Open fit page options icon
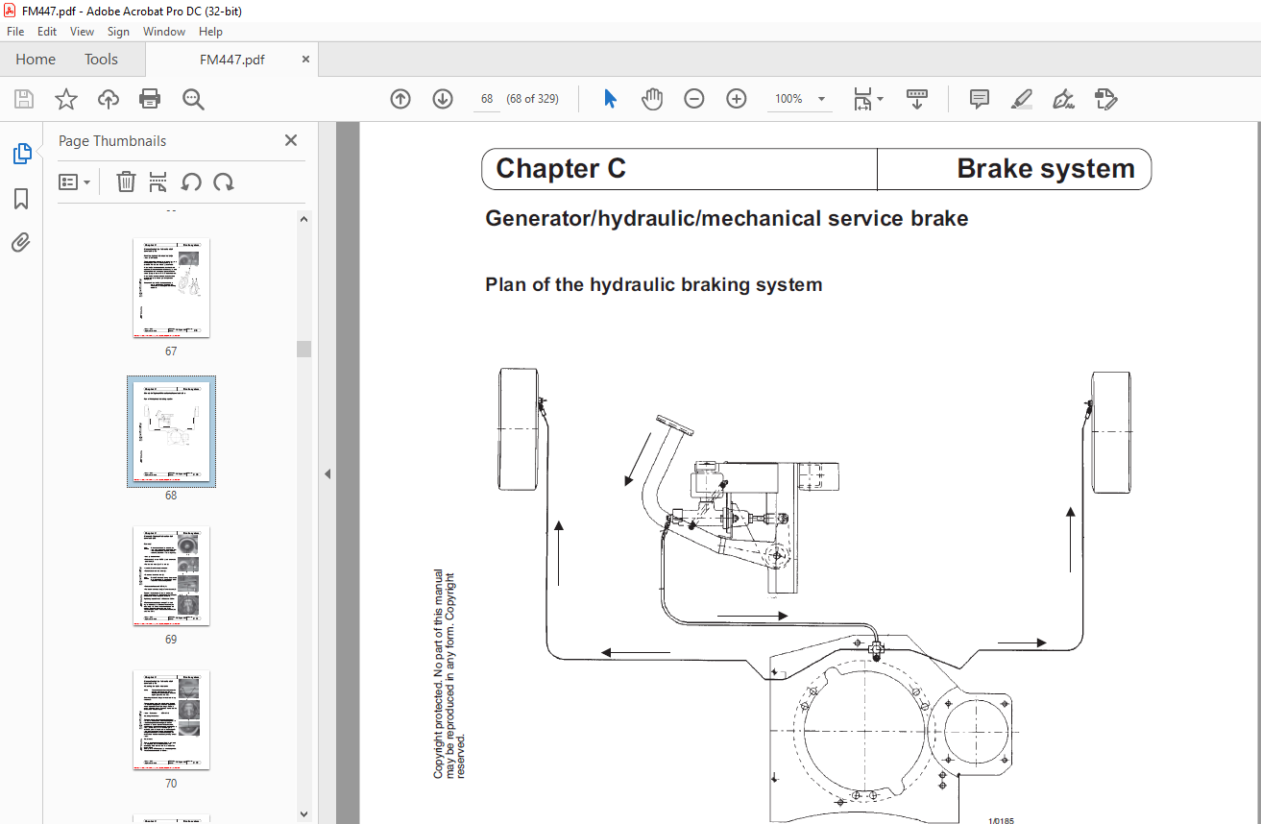Image resolution: width=1261 pixels, height=824 pixels. pos(868,99)
